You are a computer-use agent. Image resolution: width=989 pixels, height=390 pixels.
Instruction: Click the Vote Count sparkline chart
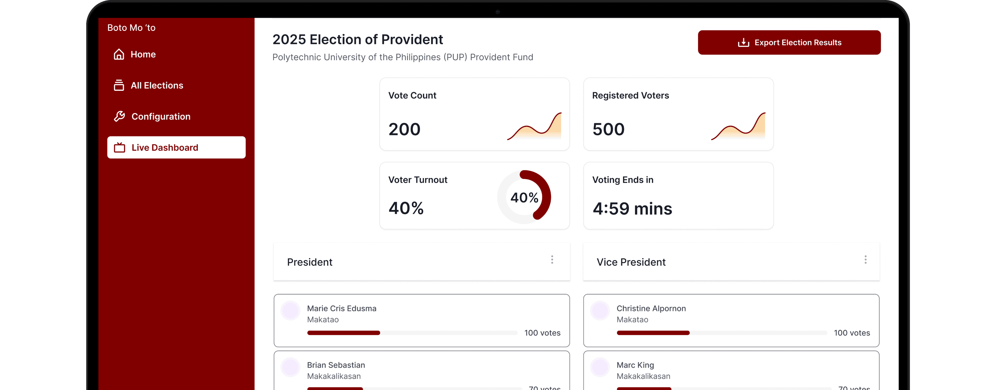[x=534, y=127]
